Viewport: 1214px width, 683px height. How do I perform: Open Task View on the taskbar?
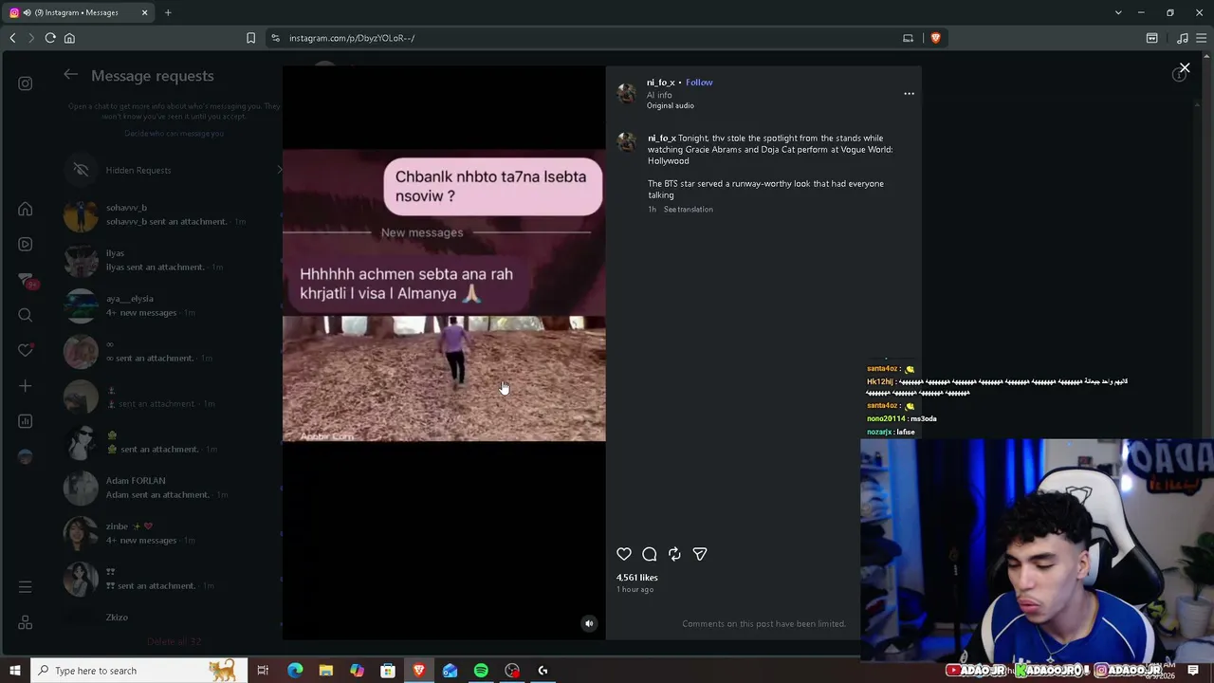[263, 671]
